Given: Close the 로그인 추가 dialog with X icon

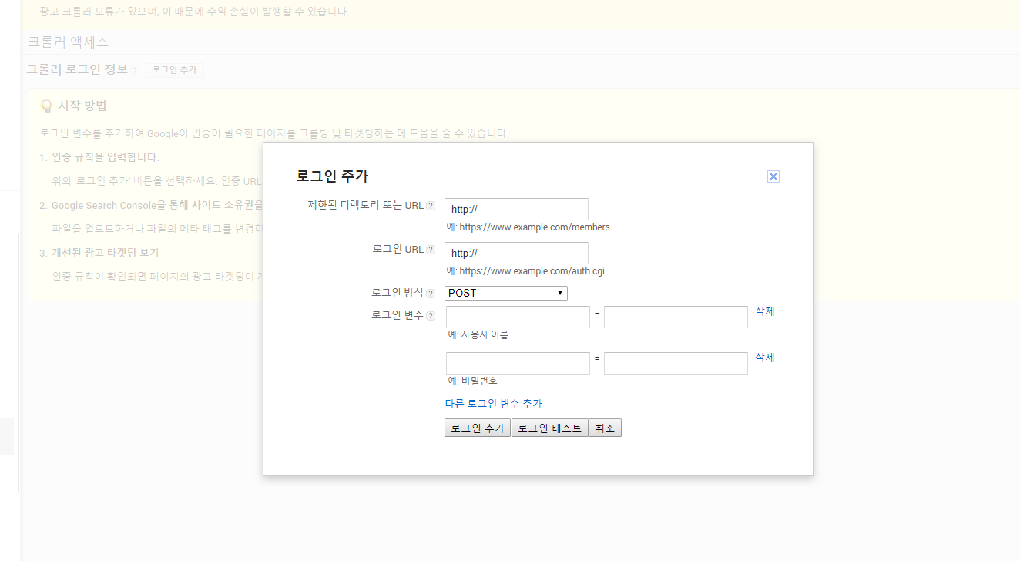Looking at the screenshot, I should pos(773,176).
